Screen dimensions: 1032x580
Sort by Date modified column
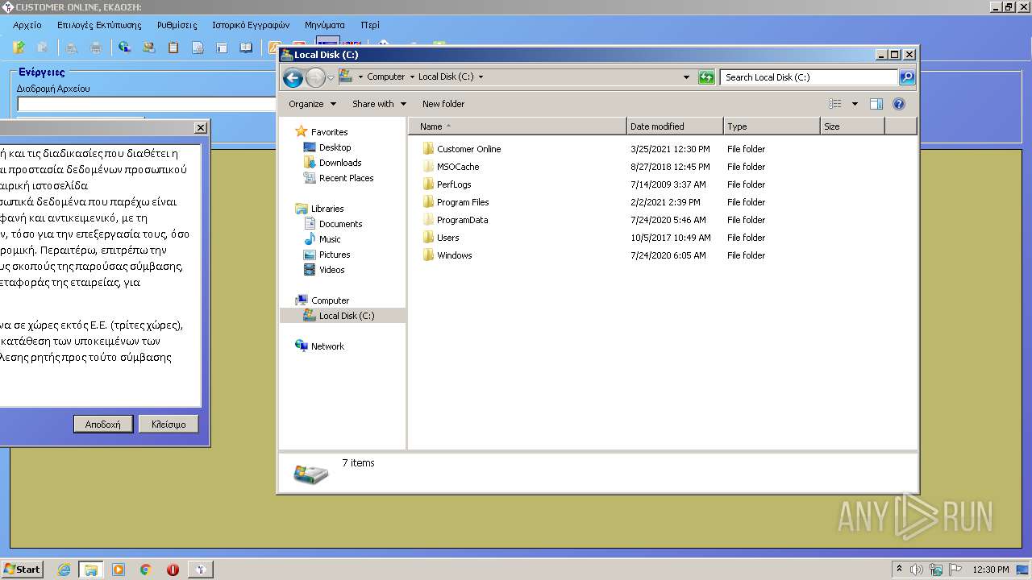pyautogui.click(x=675, y=126)
